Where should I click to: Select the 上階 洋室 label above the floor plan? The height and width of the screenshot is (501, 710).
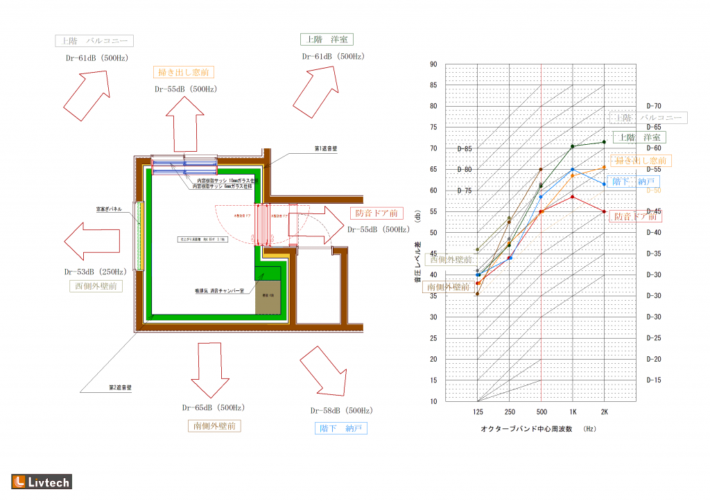pos(327,39)
